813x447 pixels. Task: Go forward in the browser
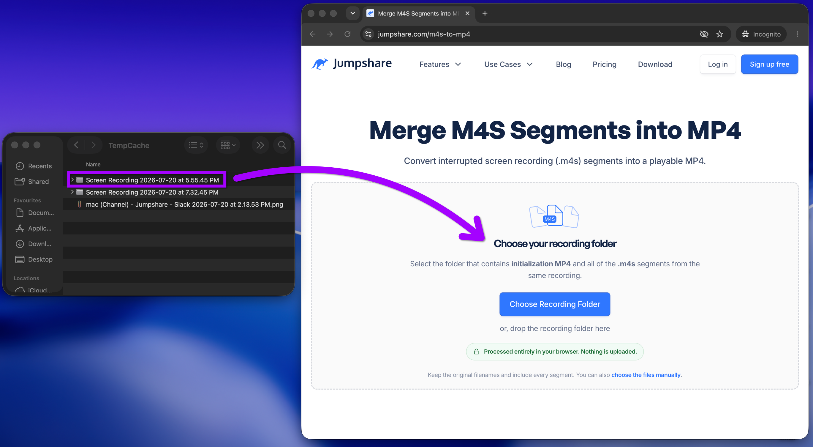[x=330, y=34]
